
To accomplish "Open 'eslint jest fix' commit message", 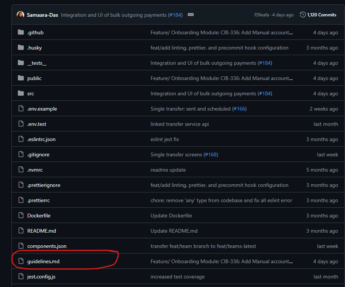I will pyautogui.click(x=165, y=139).
